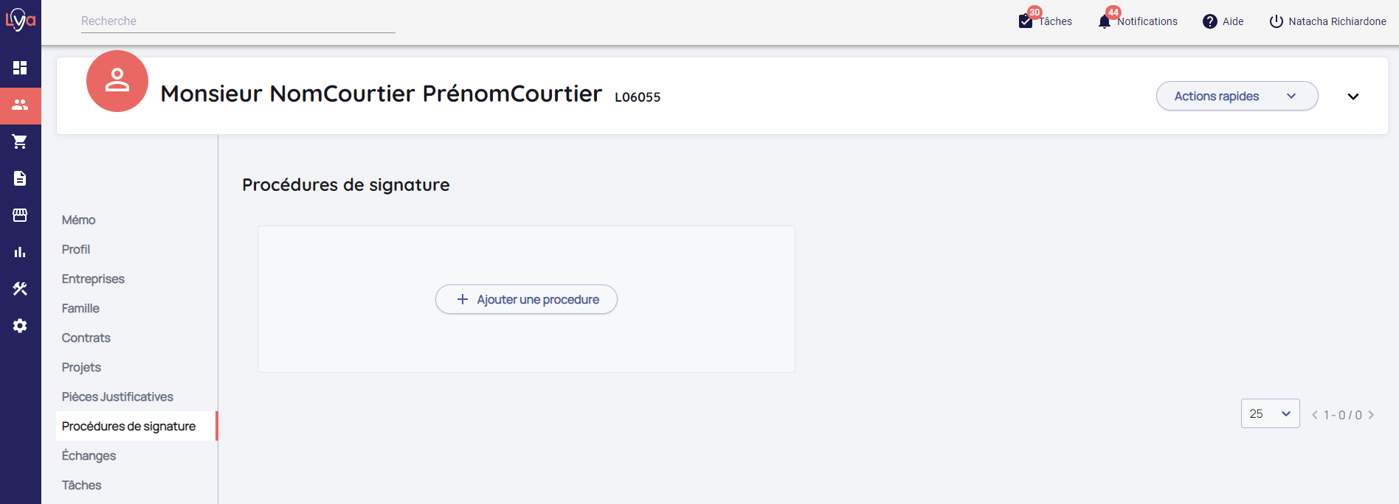Open the dashboard grid icon in sidebar
The height and width of the screenshot is (504, 1399).
pos(20,68)
